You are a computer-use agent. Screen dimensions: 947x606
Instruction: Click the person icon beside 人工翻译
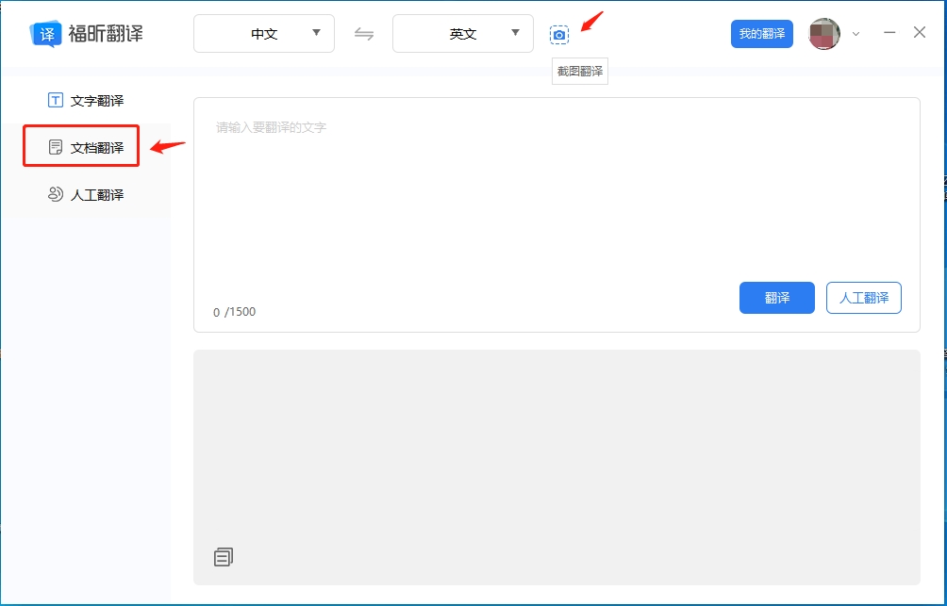tap(54, 194)
